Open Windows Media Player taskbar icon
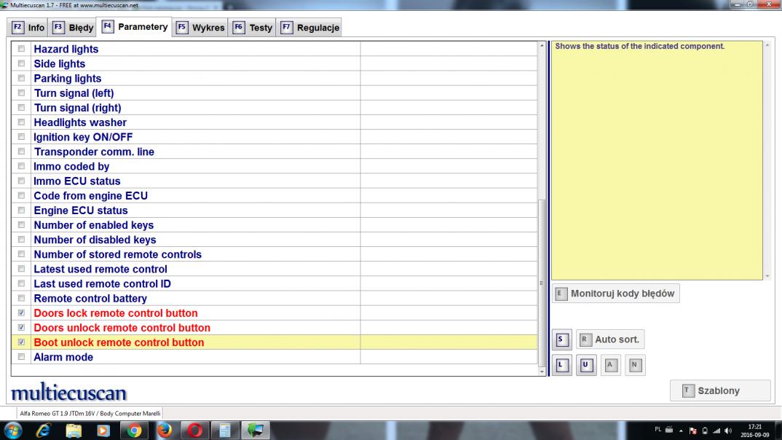Viewport: 782px width, 440px height. click(103, 430)
